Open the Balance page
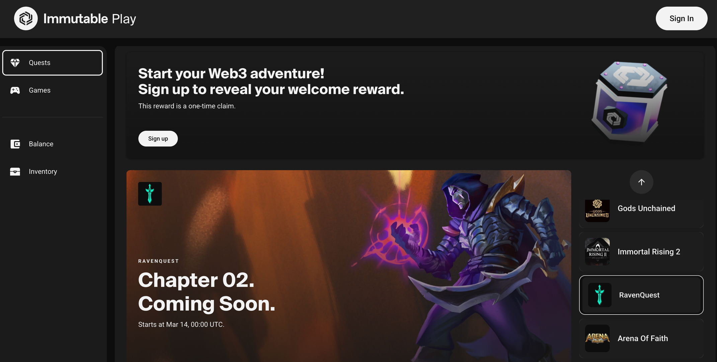Viewport: 717px width, 362px height. pos(53,144)
